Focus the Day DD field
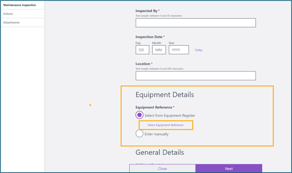The width and height of the screenshot is (292, 173). [x=142, y=50]
